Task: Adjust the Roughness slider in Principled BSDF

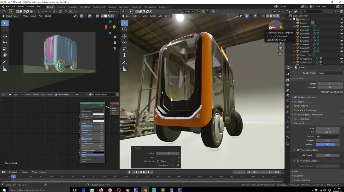Action: (x=92, y=130)
